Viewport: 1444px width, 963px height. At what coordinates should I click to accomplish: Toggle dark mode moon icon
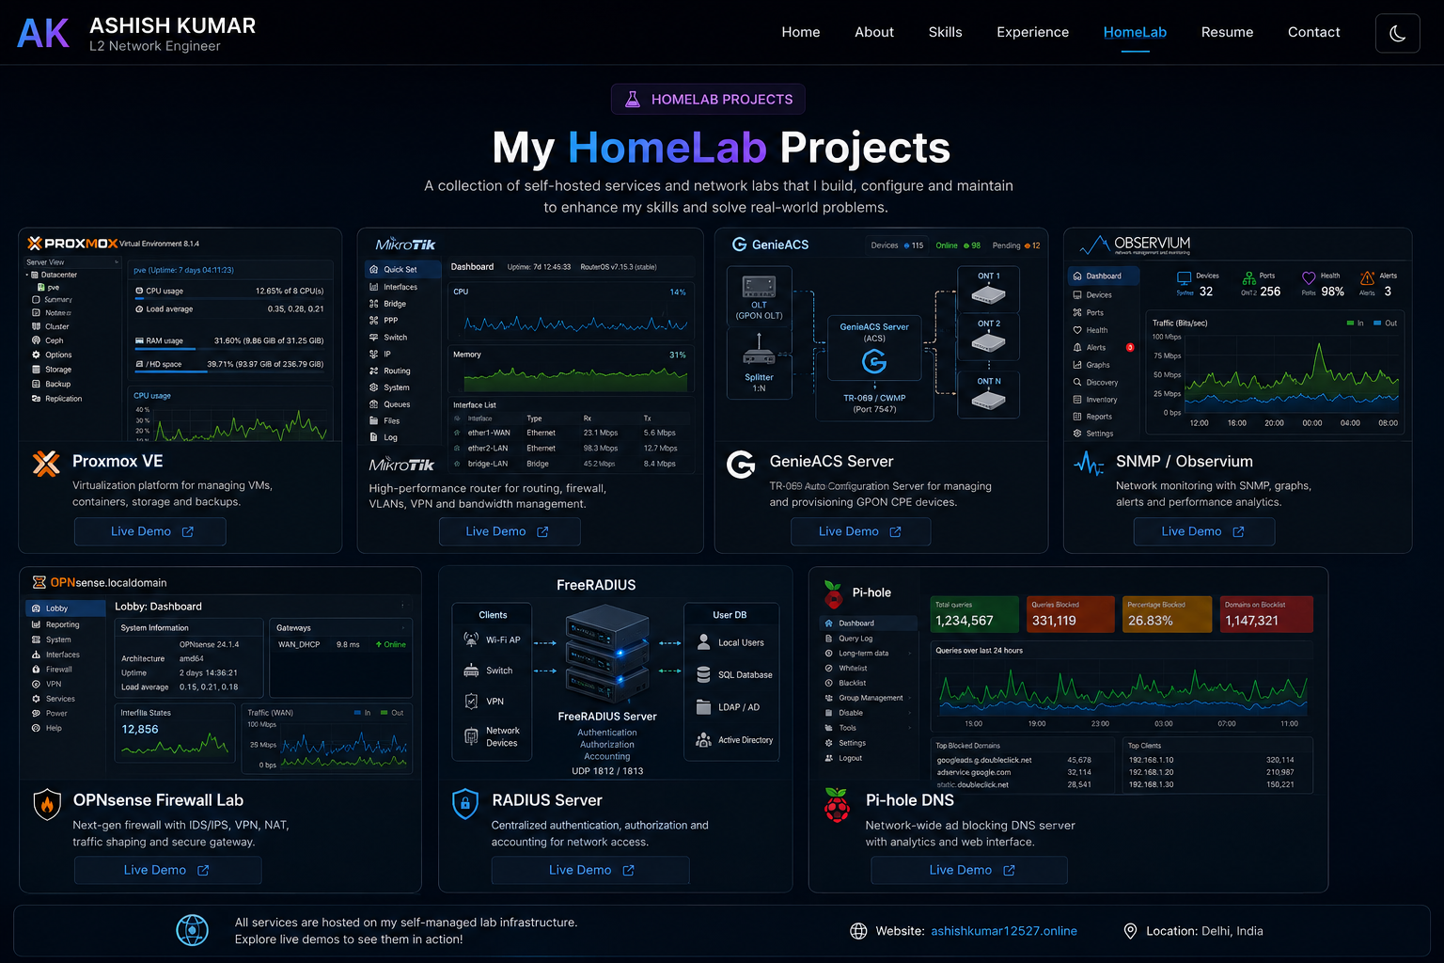pos(1397,33)
